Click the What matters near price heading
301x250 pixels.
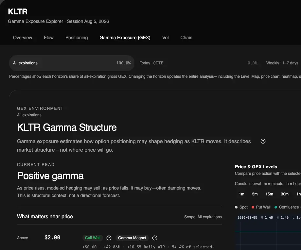[x=45, y=216]
